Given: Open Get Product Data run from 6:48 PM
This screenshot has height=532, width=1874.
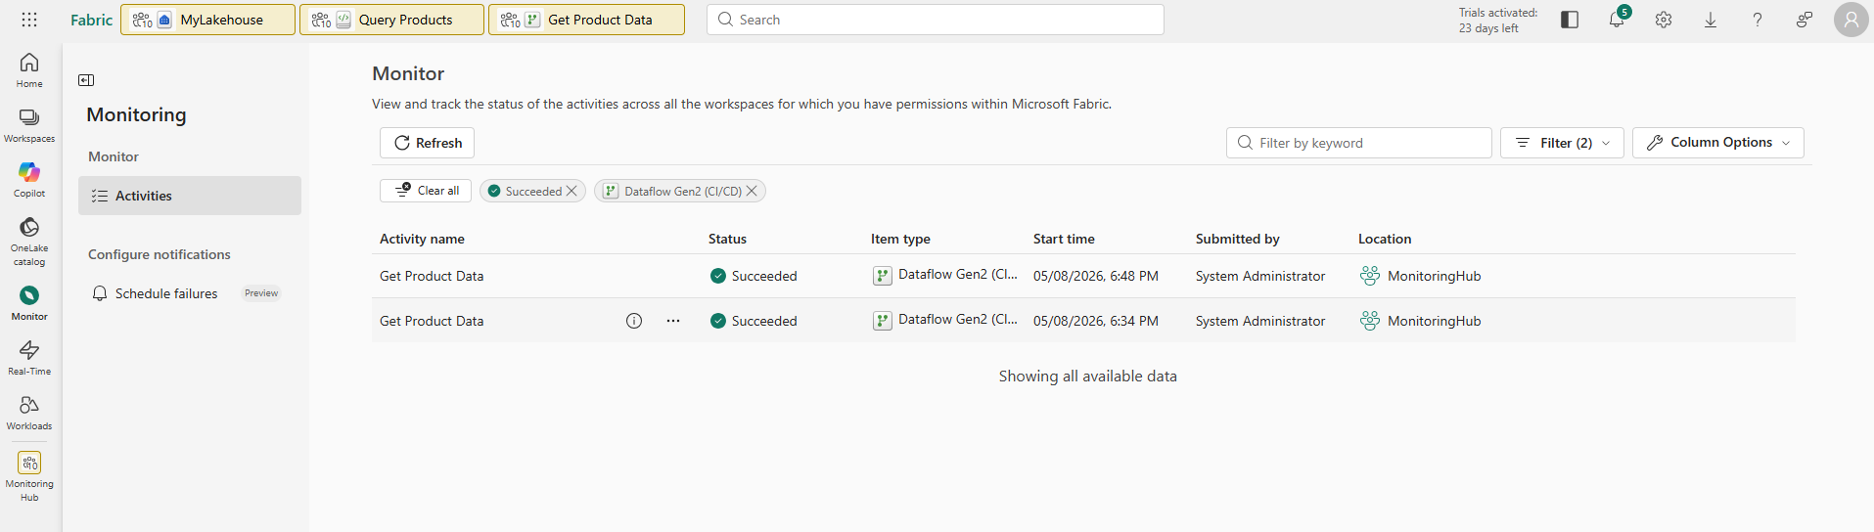Looking at the screenshot, I should click(432, 276).
